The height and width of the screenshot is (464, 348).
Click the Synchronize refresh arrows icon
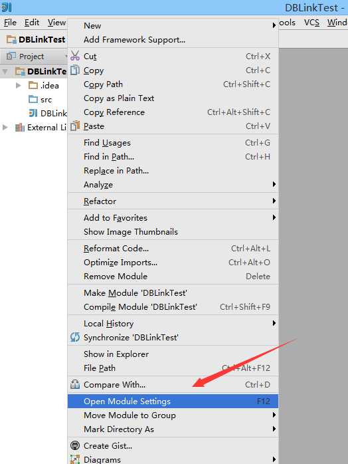(x=75, y=337)
